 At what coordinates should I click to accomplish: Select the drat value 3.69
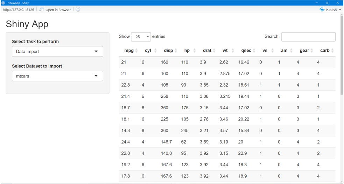tap(204, 142)
